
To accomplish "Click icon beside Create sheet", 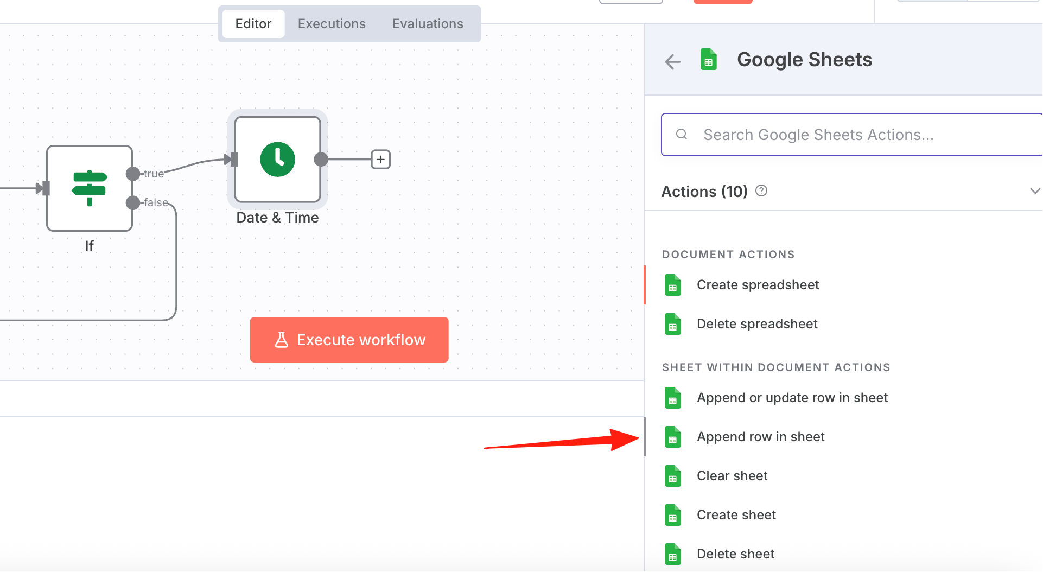I will pos(673,515).
